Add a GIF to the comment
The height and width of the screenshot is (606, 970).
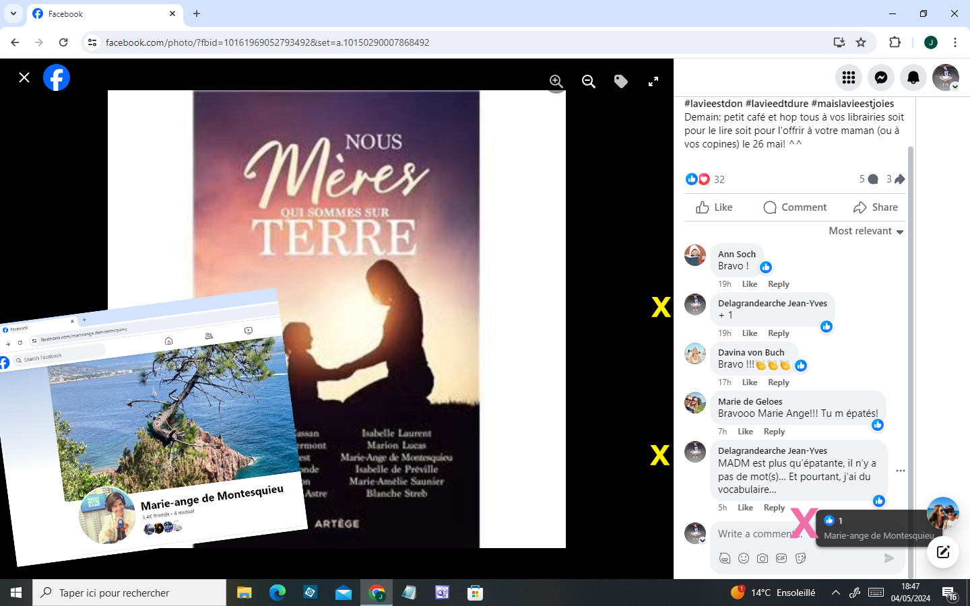coord(781,558)
